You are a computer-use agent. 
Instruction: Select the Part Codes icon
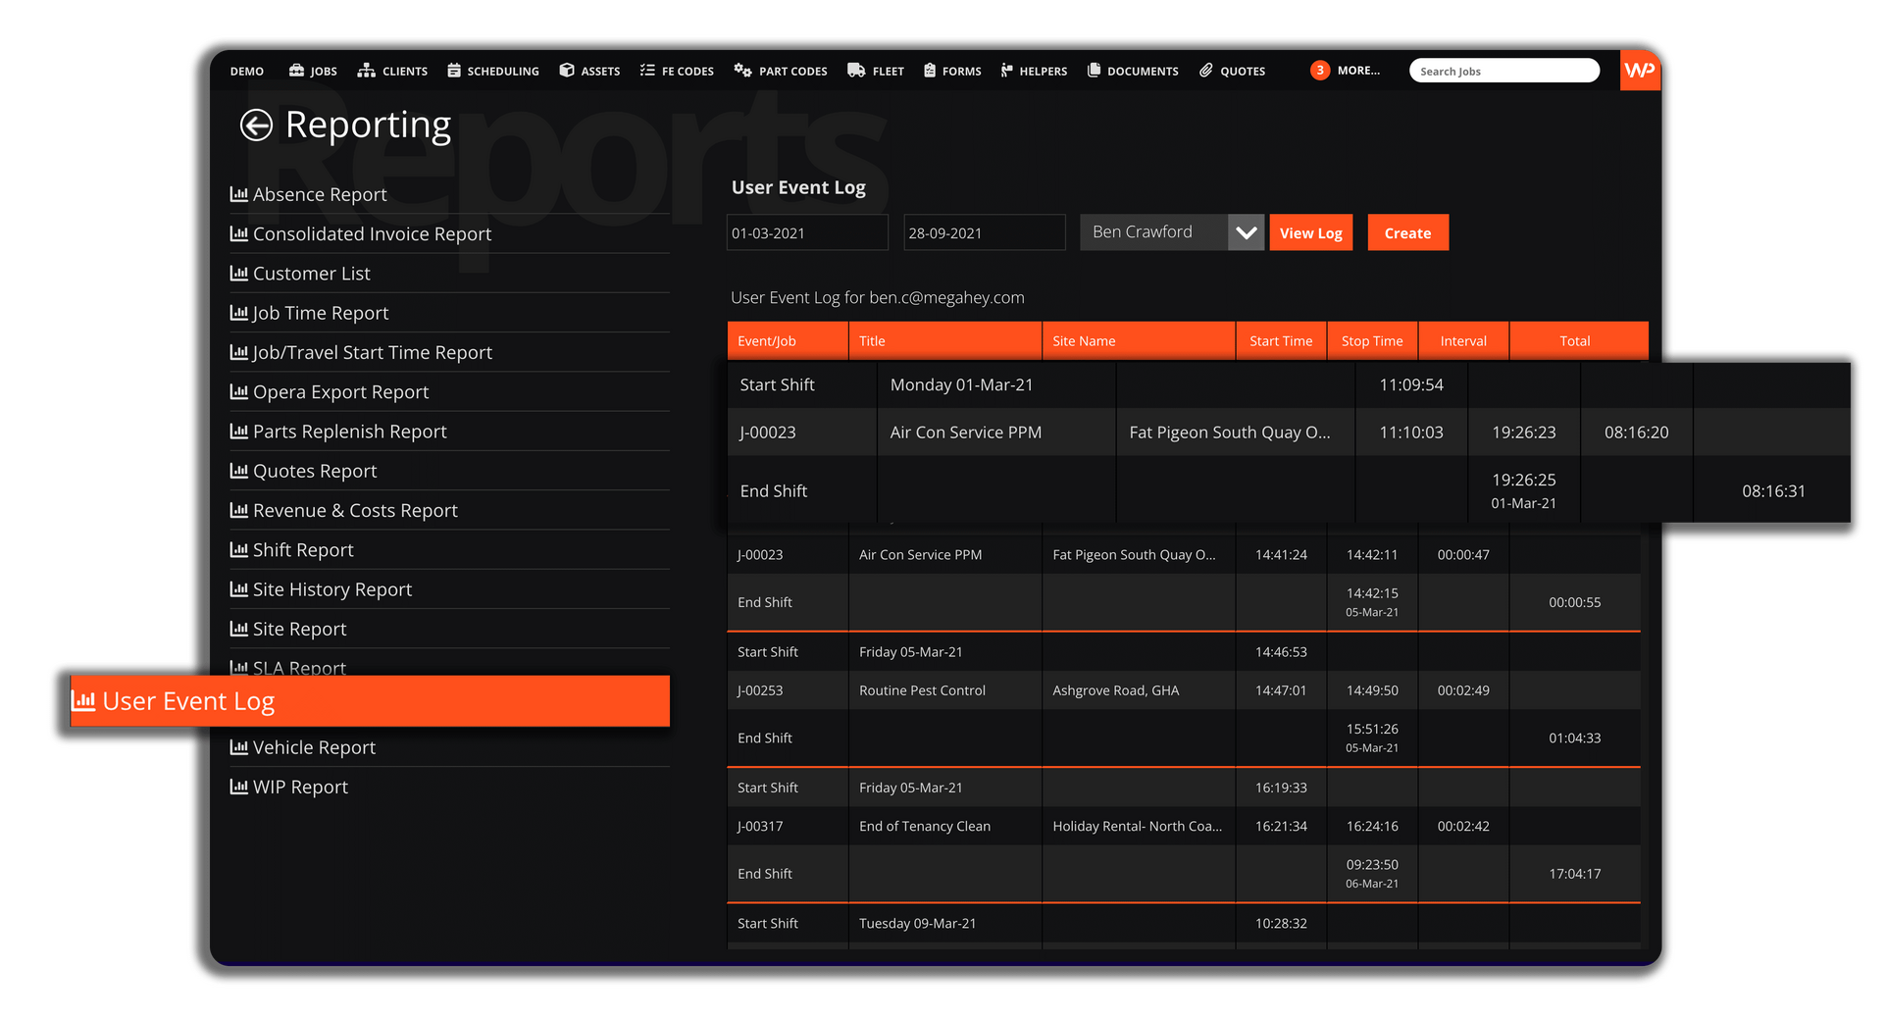(740, 70)
